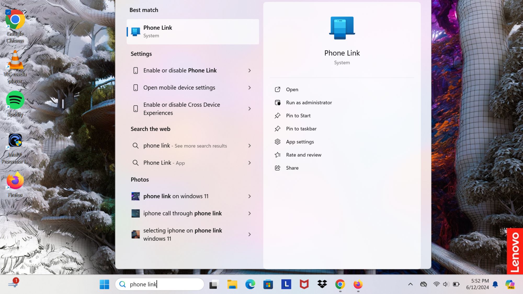Open Phone Link application
Viewport: 523px width, 294px height.
(292, 89)
